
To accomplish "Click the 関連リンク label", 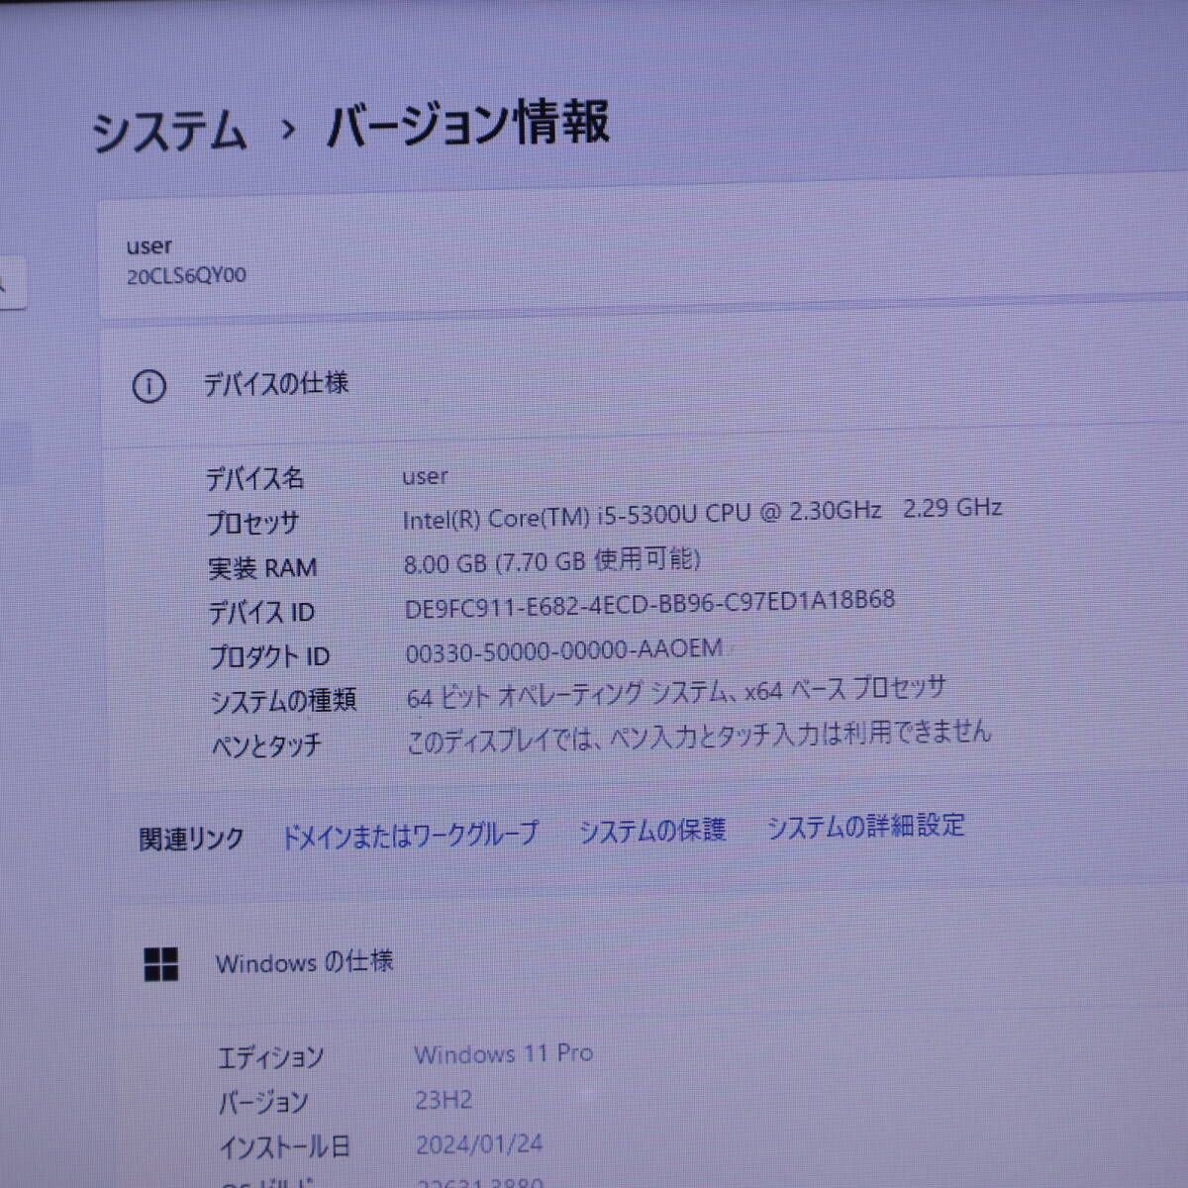I will pyautogui.click(x=191, y=840).
